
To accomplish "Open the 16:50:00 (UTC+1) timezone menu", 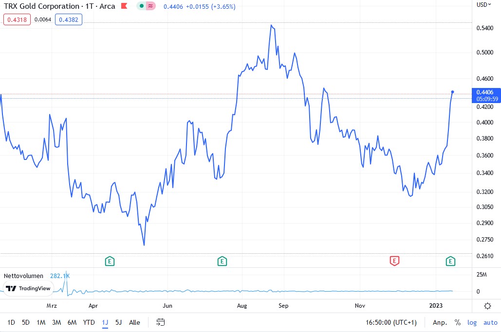I will pos(391,322).
